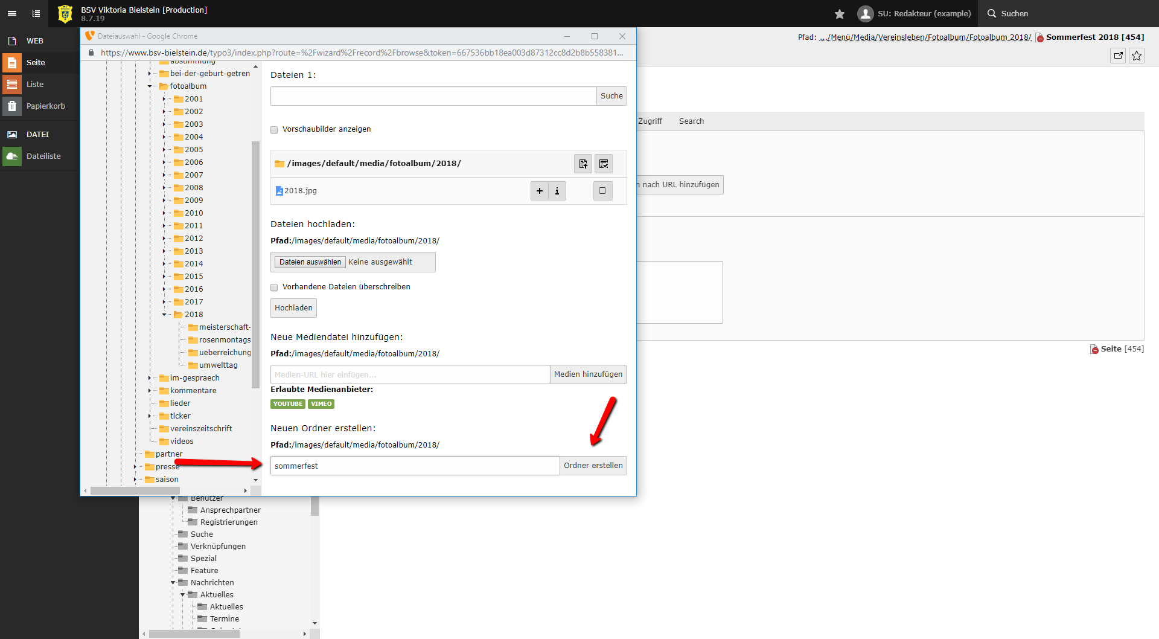1159x639 pixels.
Task: Check Vorhandene Dateien überschreiben
Action: 274,287
